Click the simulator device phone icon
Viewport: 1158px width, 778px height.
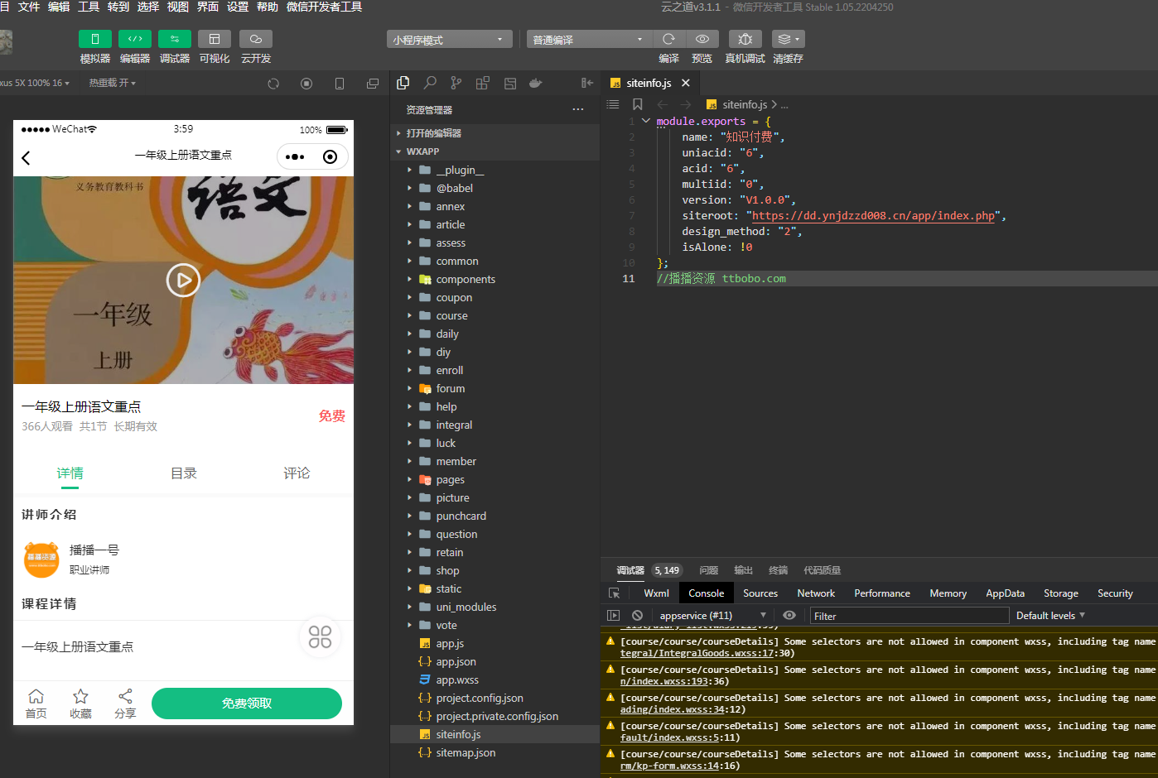340,84
